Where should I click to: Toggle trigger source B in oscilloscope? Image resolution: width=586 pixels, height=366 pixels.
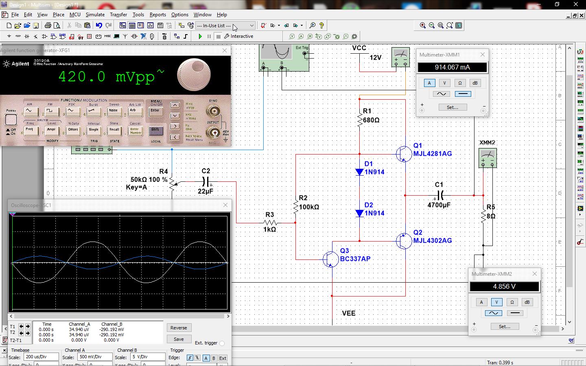pos(214,358)
